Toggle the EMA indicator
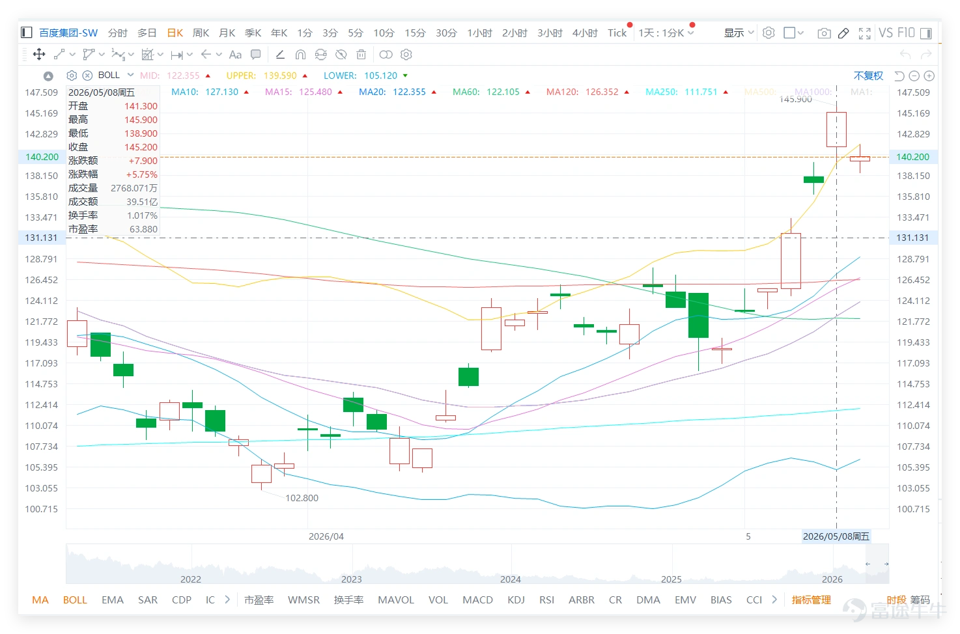 pyautogui.click(x=113, y=600)
